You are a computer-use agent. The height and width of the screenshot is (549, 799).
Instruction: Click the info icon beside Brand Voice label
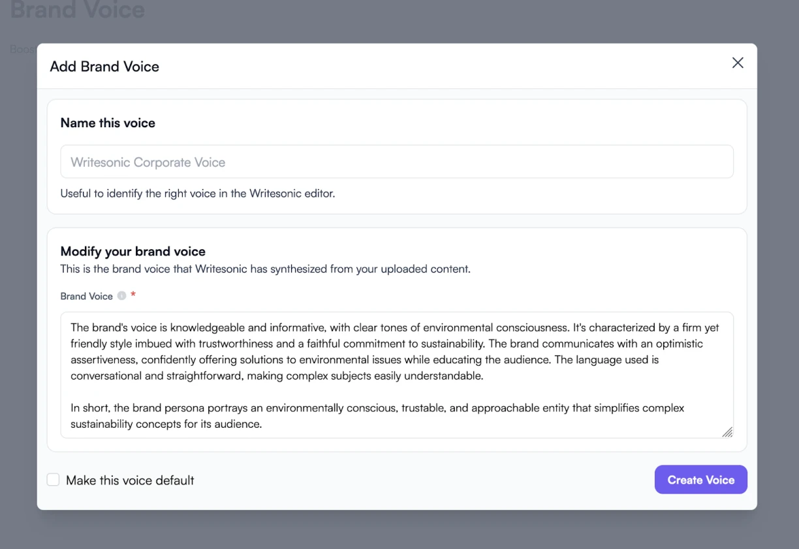point(121,296)
